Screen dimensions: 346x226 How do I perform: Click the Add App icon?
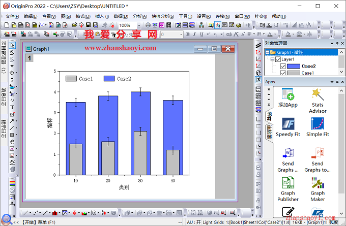[x=288, y=98]
